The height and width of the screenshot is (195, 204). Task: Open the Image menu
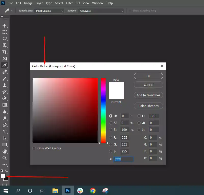[x=28, y=3]
